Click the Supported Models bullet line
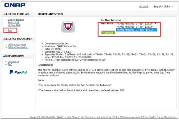Image resolution: width=179 pixels, height=120 pixels. point(109,56)
